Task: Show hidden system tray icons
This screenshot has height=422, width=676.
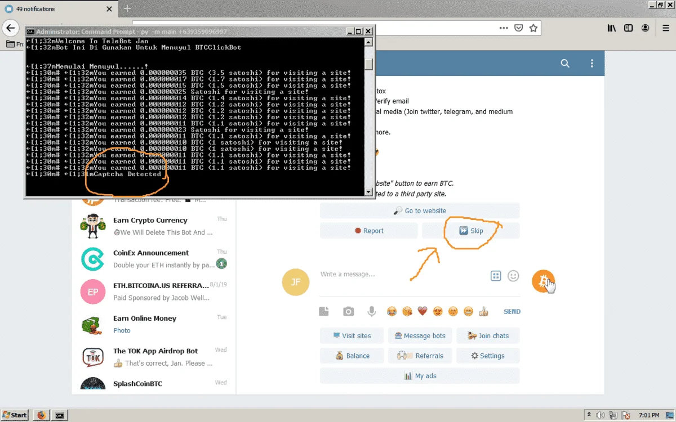Action: (588, 415)
